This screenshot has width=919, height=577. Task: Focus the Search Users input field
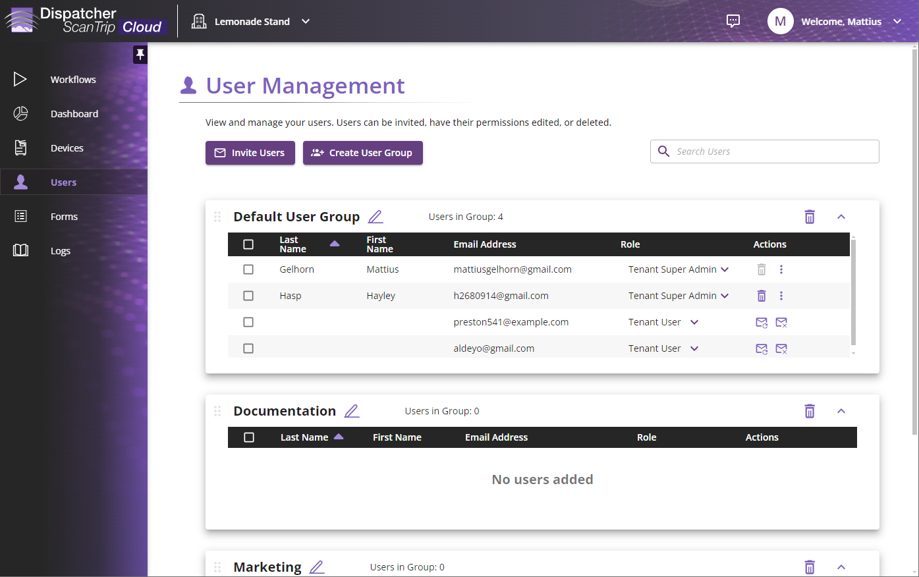[765, 151]
